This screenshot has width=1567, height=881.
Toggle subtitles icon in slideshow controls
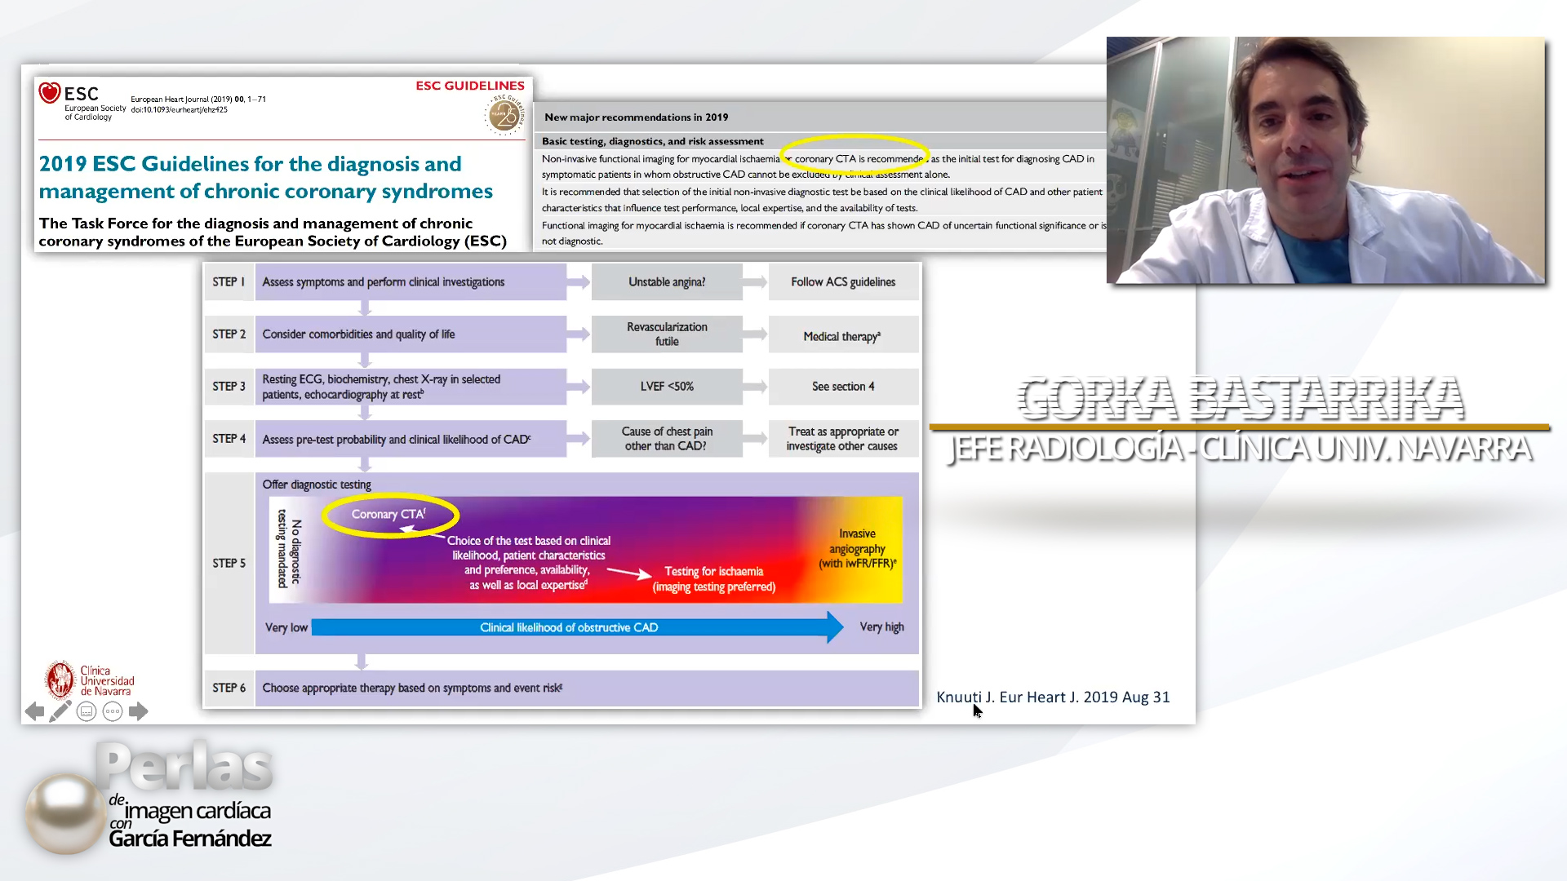[87, 711]
